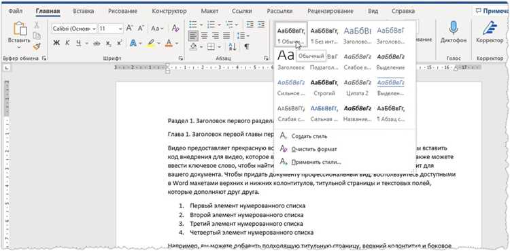
Task: Show paragraph marks with ¶ icon
Action: tap(247, 46)
